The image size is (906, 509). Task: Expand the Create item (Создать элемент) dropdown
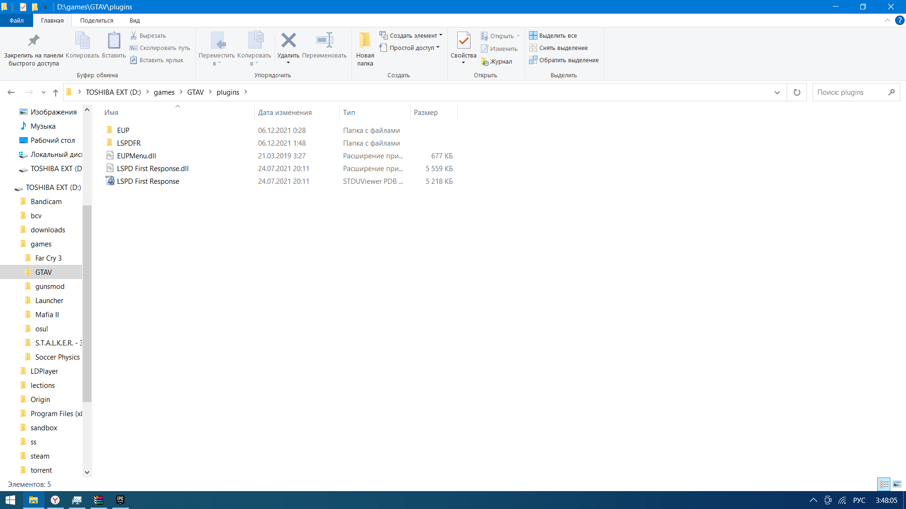411,35
